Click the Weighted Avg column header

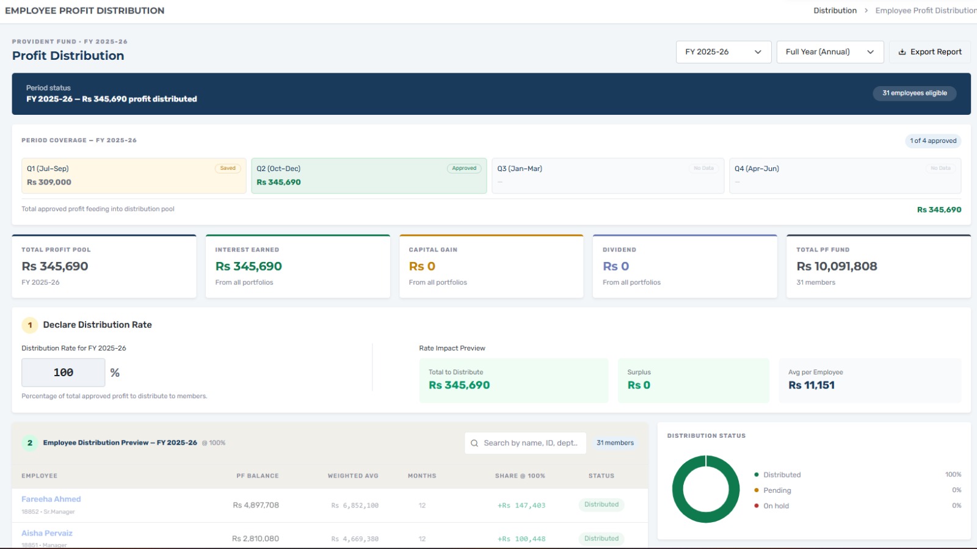353,476
